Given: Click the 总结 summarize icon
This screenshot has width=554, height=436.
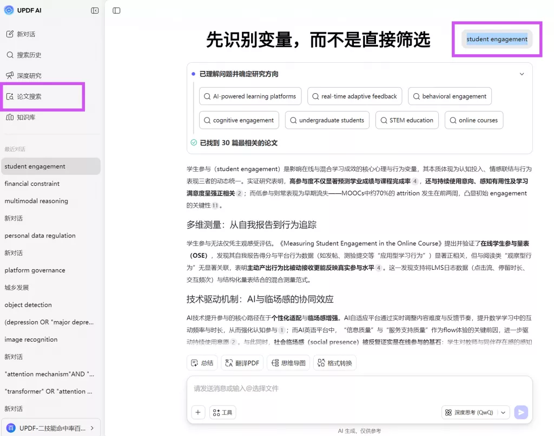Looking at the screenshot, I should 202,362.
